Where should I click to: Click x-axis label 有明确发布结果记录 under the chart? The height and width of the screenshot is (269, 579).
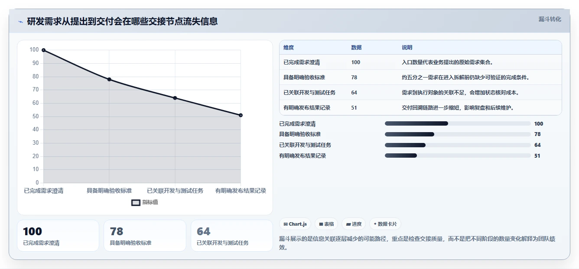click(241, 191)
